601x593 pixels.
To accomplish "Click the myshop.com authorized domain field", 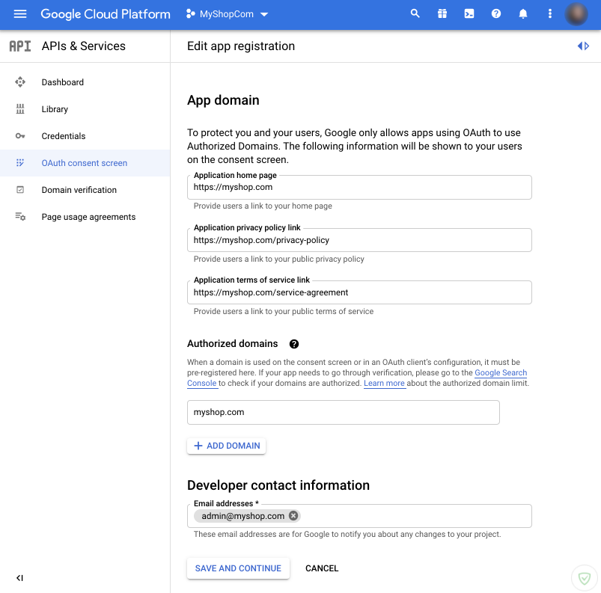I will click(343, 412).
